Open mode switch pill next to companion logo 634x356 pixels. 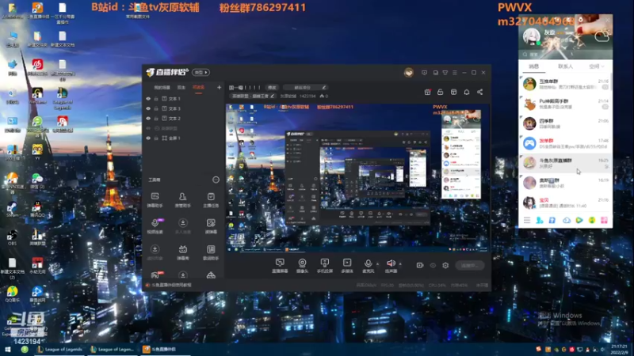click(x=201, y=73)
